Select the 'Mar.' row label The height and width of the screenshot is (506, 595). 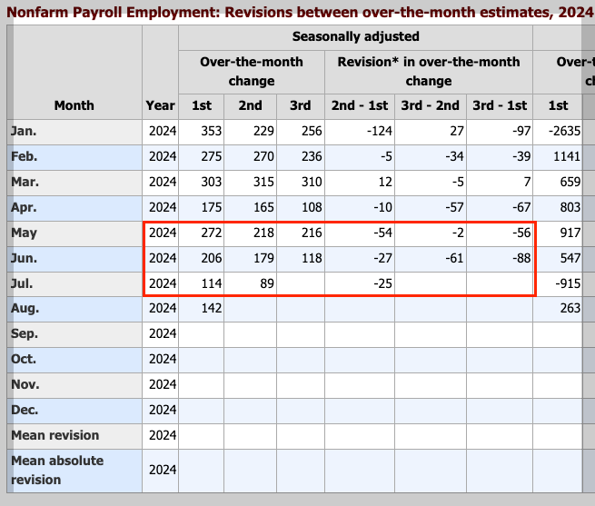(25, 182)
